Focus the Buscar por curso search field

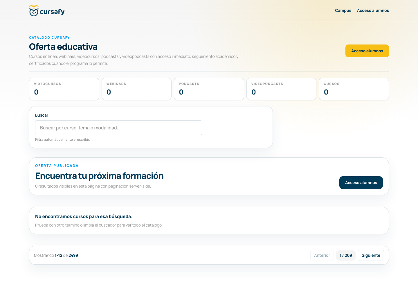pos(119,128)
